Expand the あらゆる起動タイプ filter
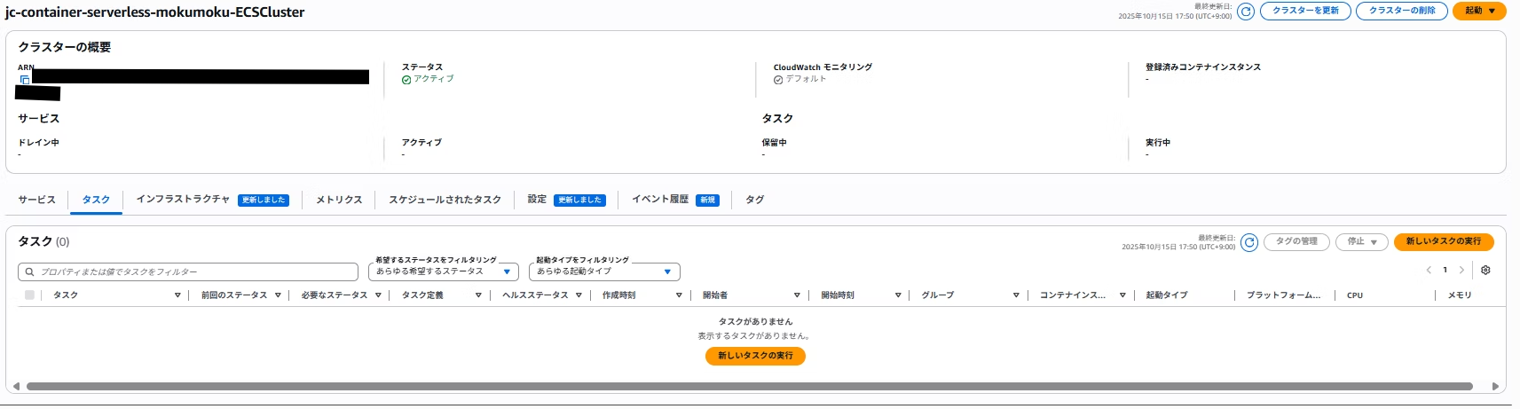The height and width of the screenshot is (409, 1520). click(604, 271)
